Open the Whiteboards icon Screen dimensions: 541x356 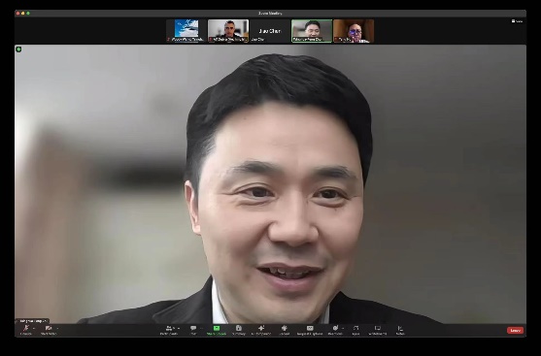coord(378,328)
